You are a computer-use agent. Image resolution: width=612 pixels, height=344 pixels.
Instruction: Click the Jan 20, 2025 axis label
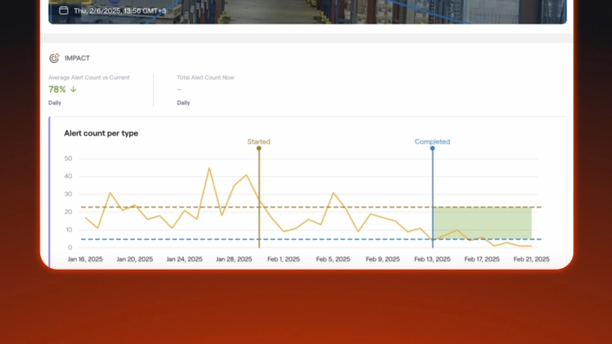135,259
